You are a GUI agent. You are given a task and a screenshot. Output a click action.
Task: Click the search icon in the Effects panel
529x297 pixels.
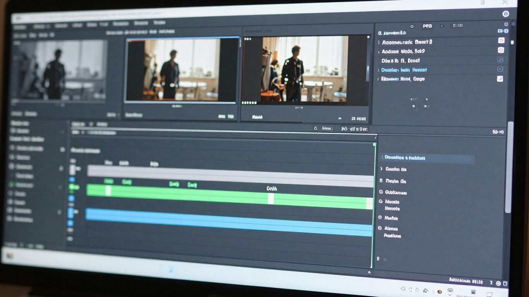click(x=381, y=32)
